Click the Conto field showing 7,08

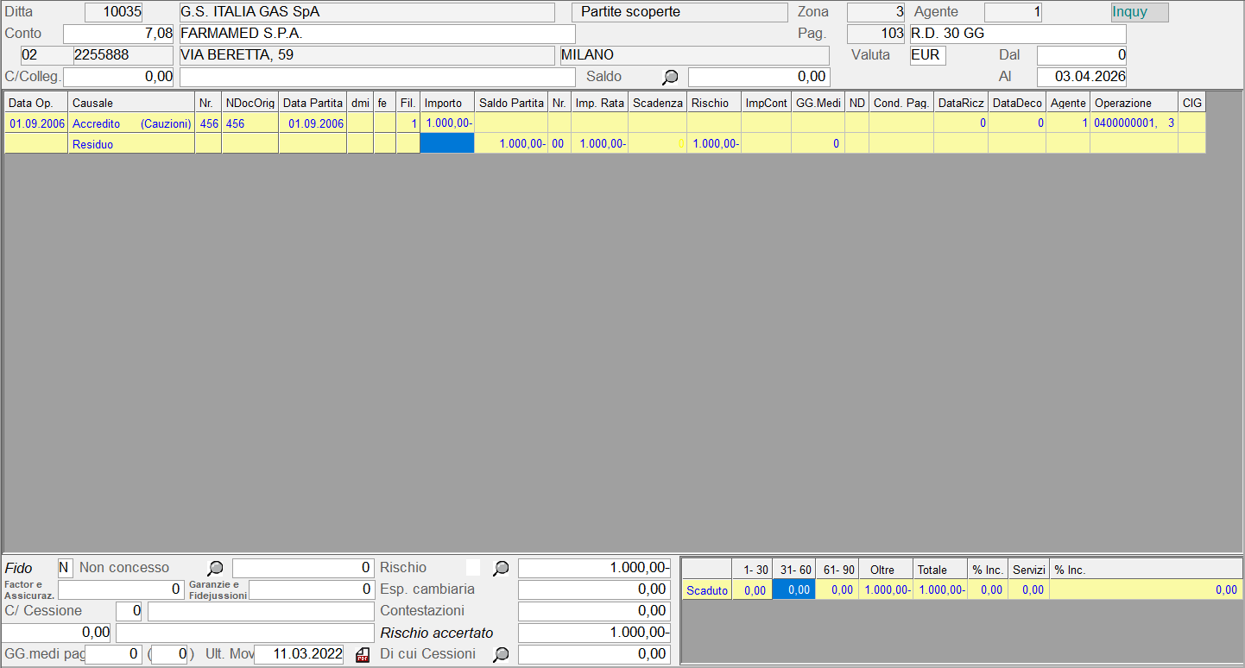coord(118,34)
